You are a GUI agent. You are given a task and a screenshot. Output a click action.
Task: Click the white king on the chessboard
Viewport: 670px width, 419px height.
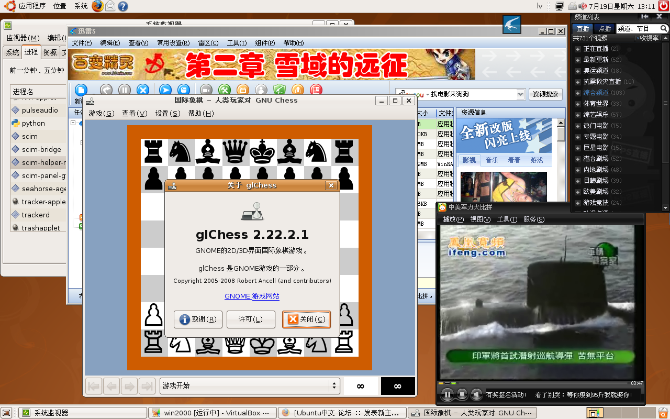click(262, 343)
